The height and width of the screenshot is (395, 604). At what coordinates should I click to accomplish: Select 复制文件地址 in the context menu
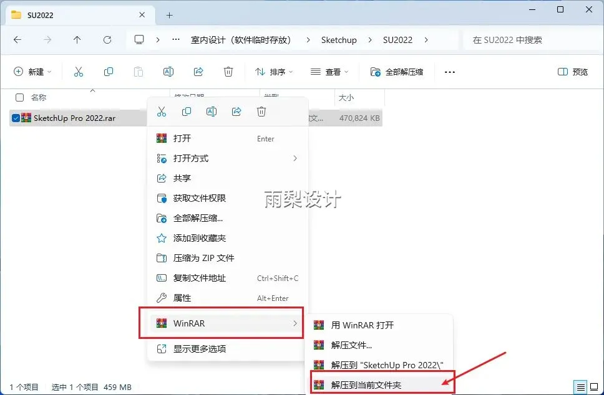228,278
